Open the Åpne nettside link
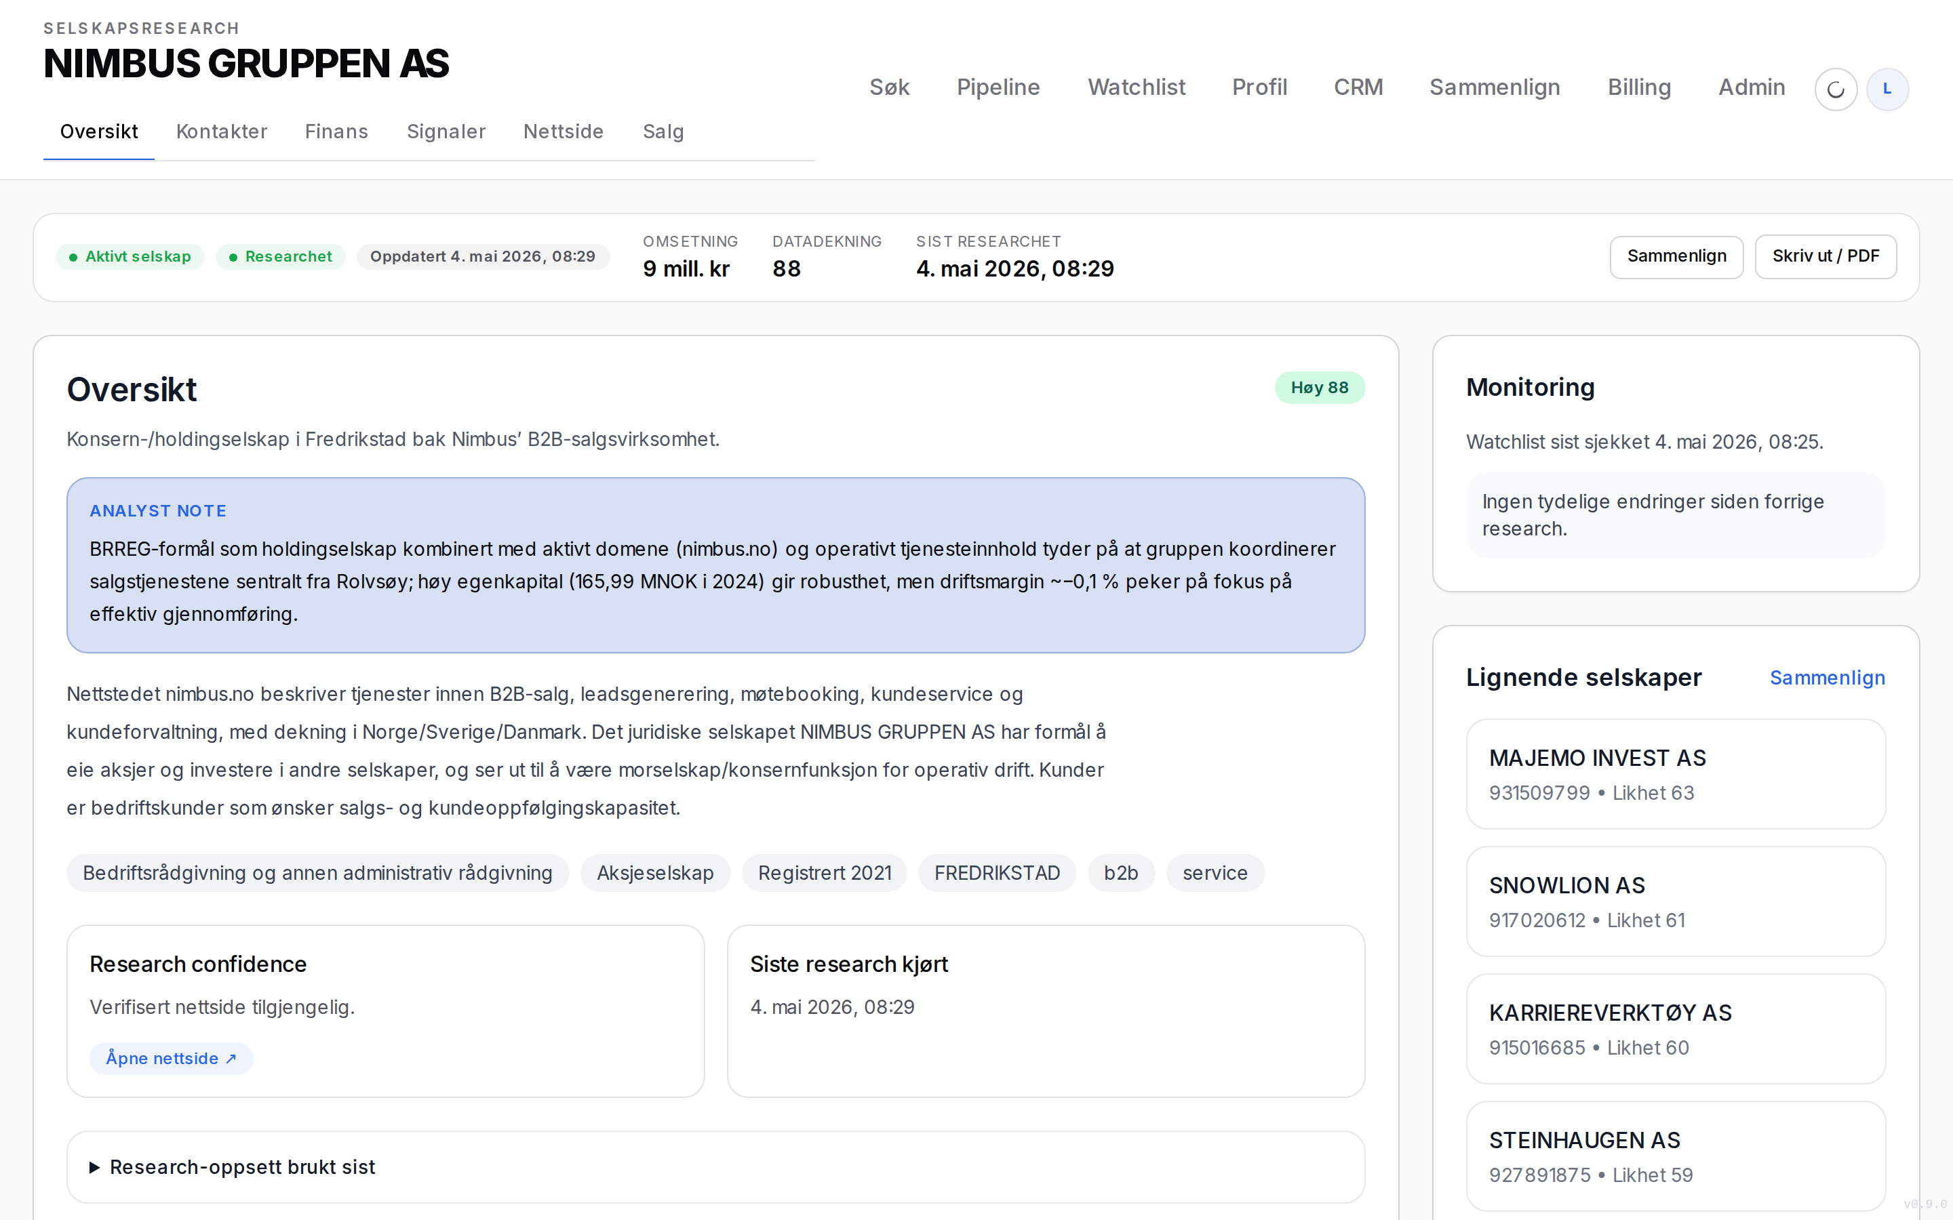The image size is (1953, 1220). pos(171,1059)
